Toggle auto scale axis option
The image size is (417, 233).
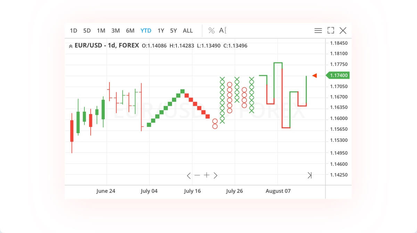(223, 31)
